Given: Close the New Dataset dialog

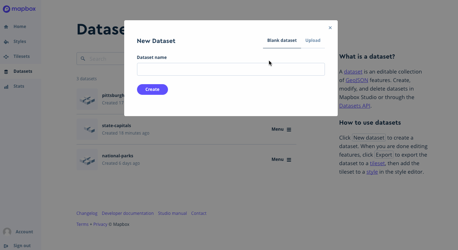Looking at the screenshot, I should [330, 28].
